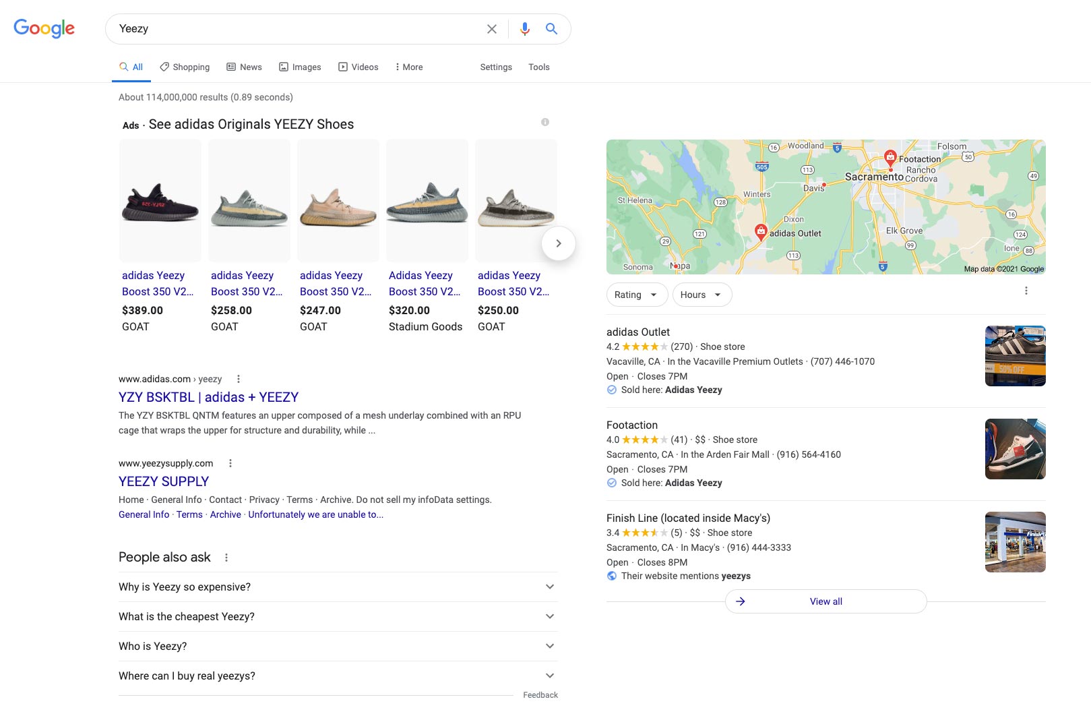Screen dimensions: 1091x718
Task: Expand the Who is Yeezy? question
Action: pos(338,646)
